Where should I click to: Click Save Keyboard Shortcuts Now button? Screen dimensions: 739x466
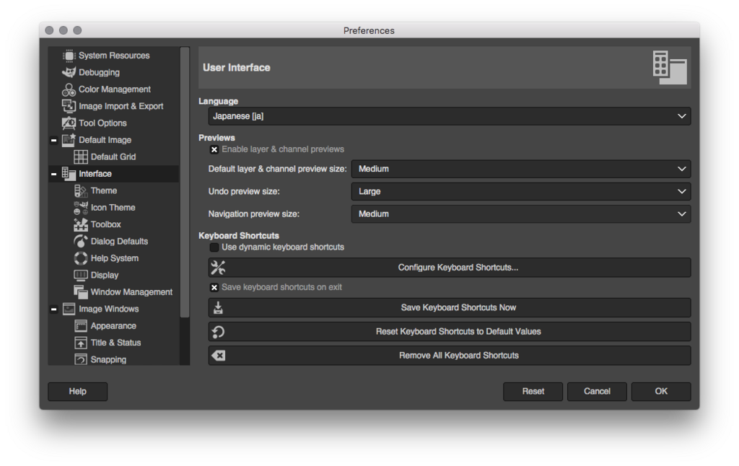pyautogui.click(x=450, y=308)
